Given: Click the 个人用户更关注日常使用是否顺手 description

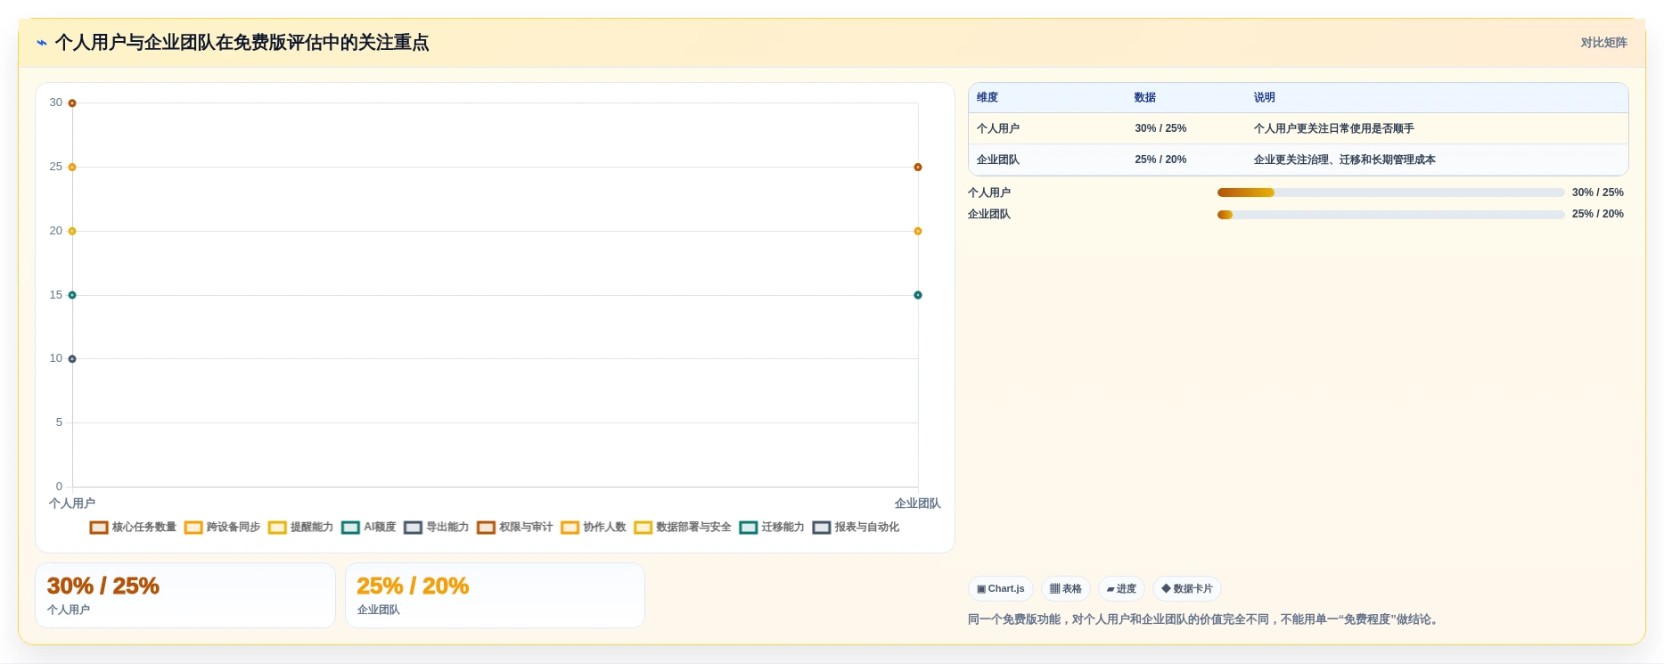Looking at the screenshot, I should point(1334,129).
